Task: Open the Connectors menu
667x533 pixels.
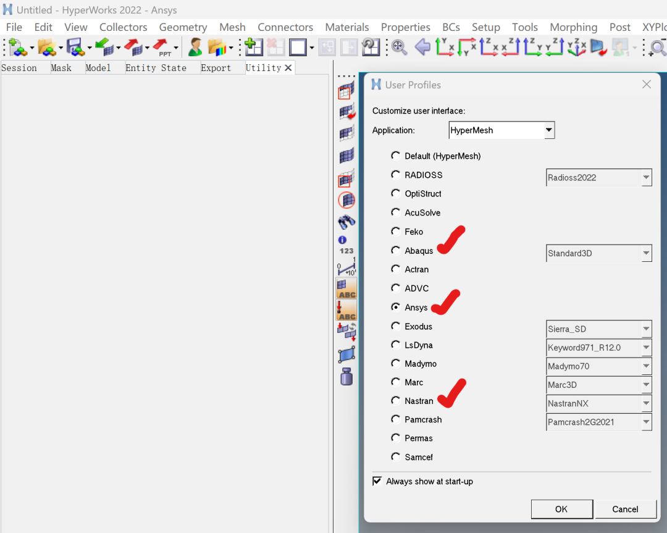Action: click(285, 27)
